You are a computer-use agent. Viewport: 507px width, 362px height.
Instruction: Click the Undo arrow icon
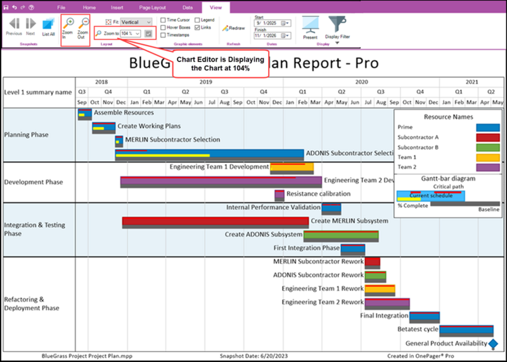(15, 7)
